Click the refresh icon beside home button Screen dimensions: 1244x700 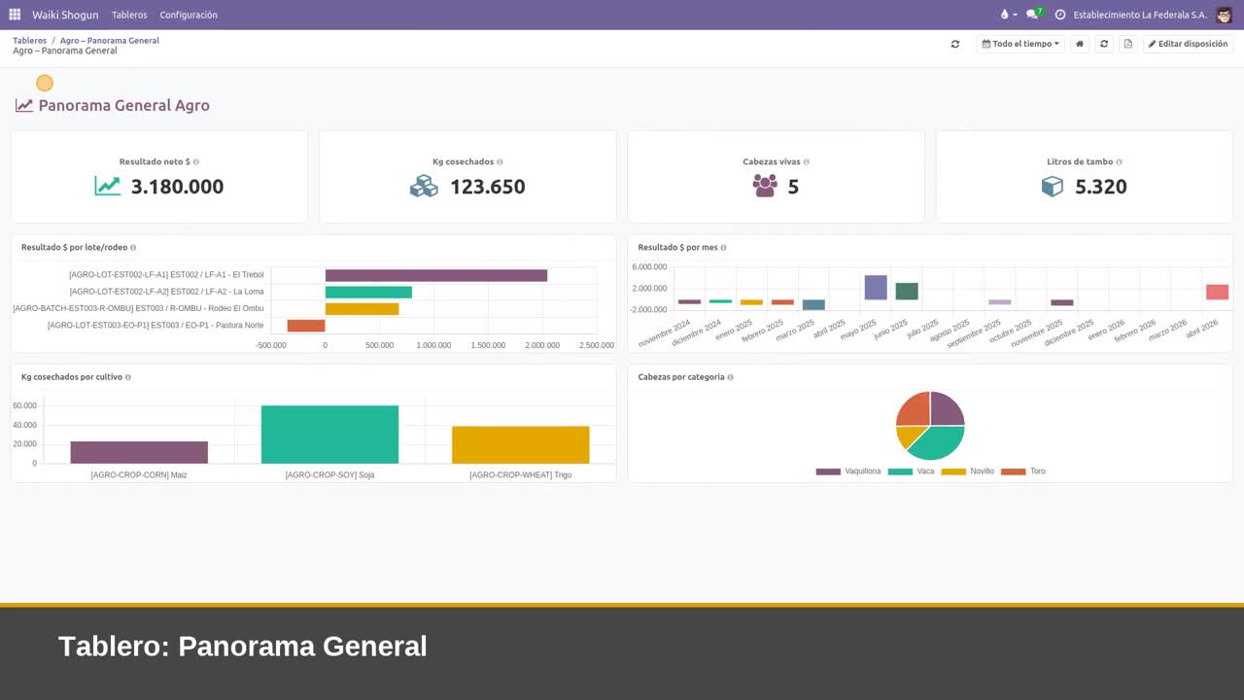(1104, 44)
